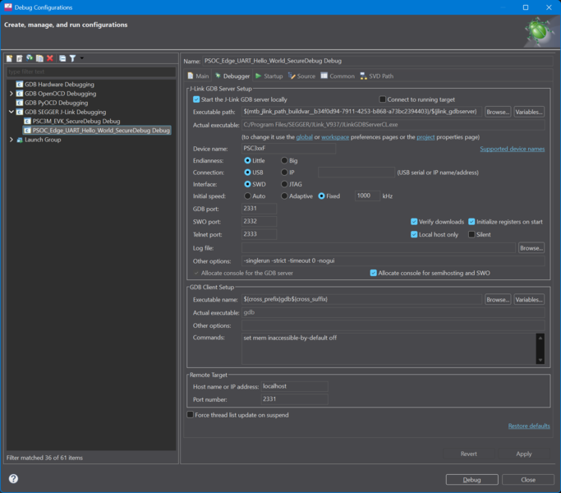Expand GDB OpenOCD Debugging node
The width and height of the screenshot is (561, 493).
[11, 94]
